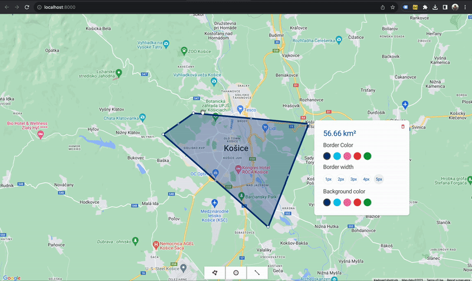Select the circle drawing tool
This screenshot has height=281, width=472.
point(236,273)
